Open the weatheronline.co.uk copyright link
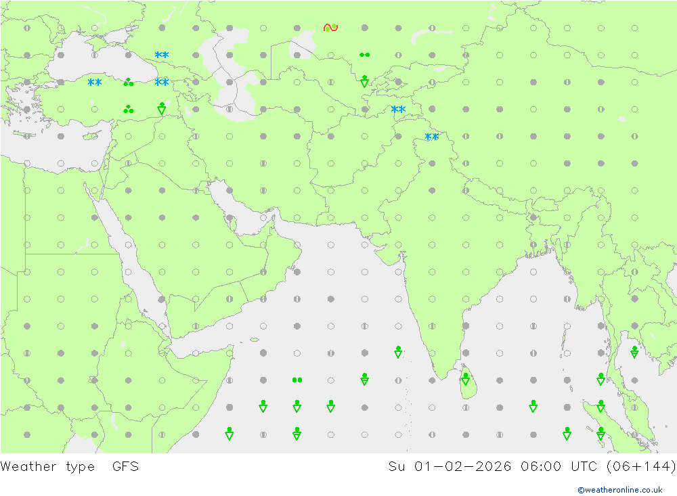 pyautogui.click(x=620, y=489)
